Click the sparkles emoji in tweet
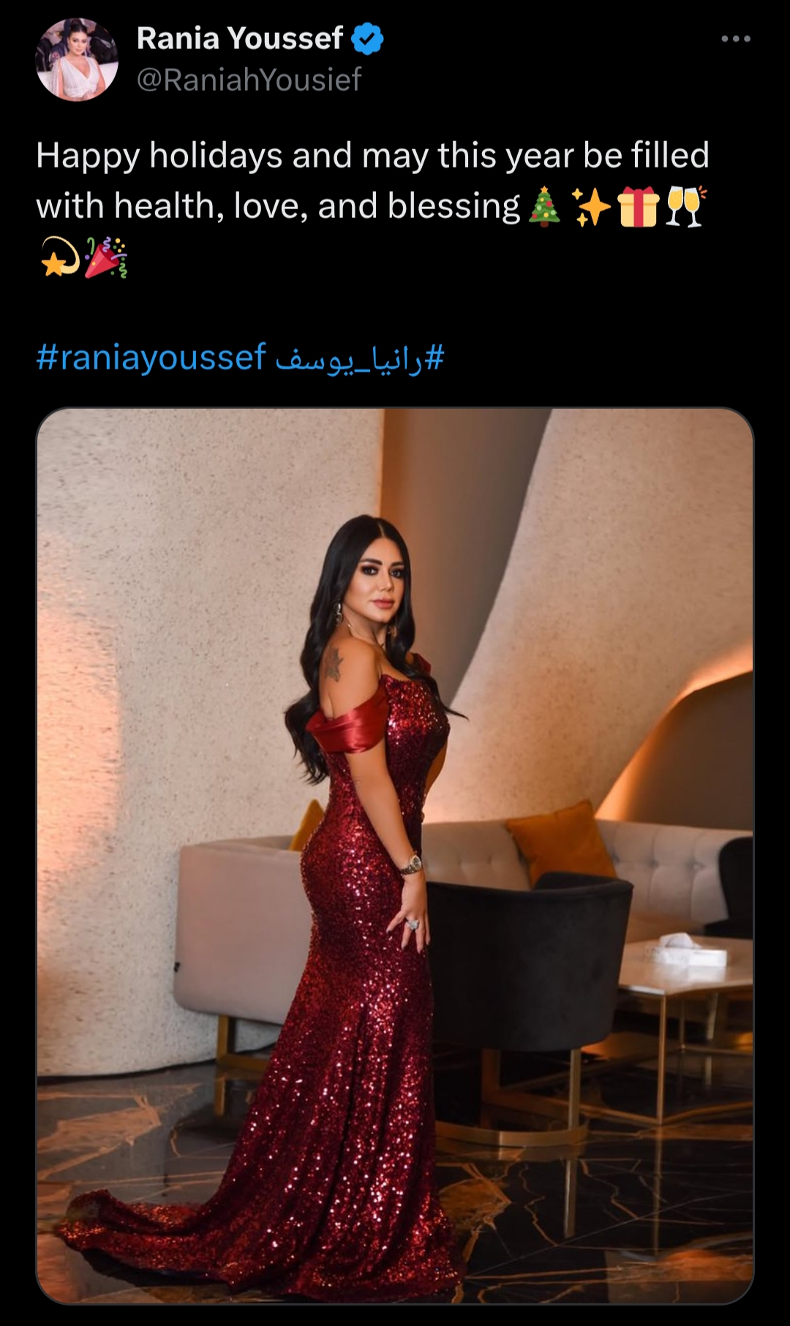790x1326 pixels. point(591,207)
